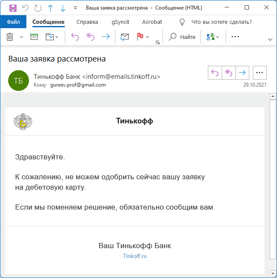Forward via the header forward button
Screen dimensions: 277x278
click(242, 73)
